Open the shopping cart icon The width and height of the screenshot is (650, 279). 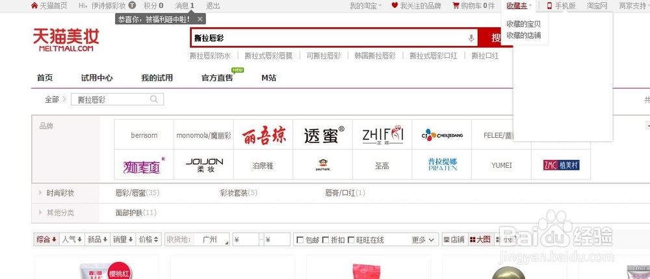pyautogui.click(x=456, y=5)
